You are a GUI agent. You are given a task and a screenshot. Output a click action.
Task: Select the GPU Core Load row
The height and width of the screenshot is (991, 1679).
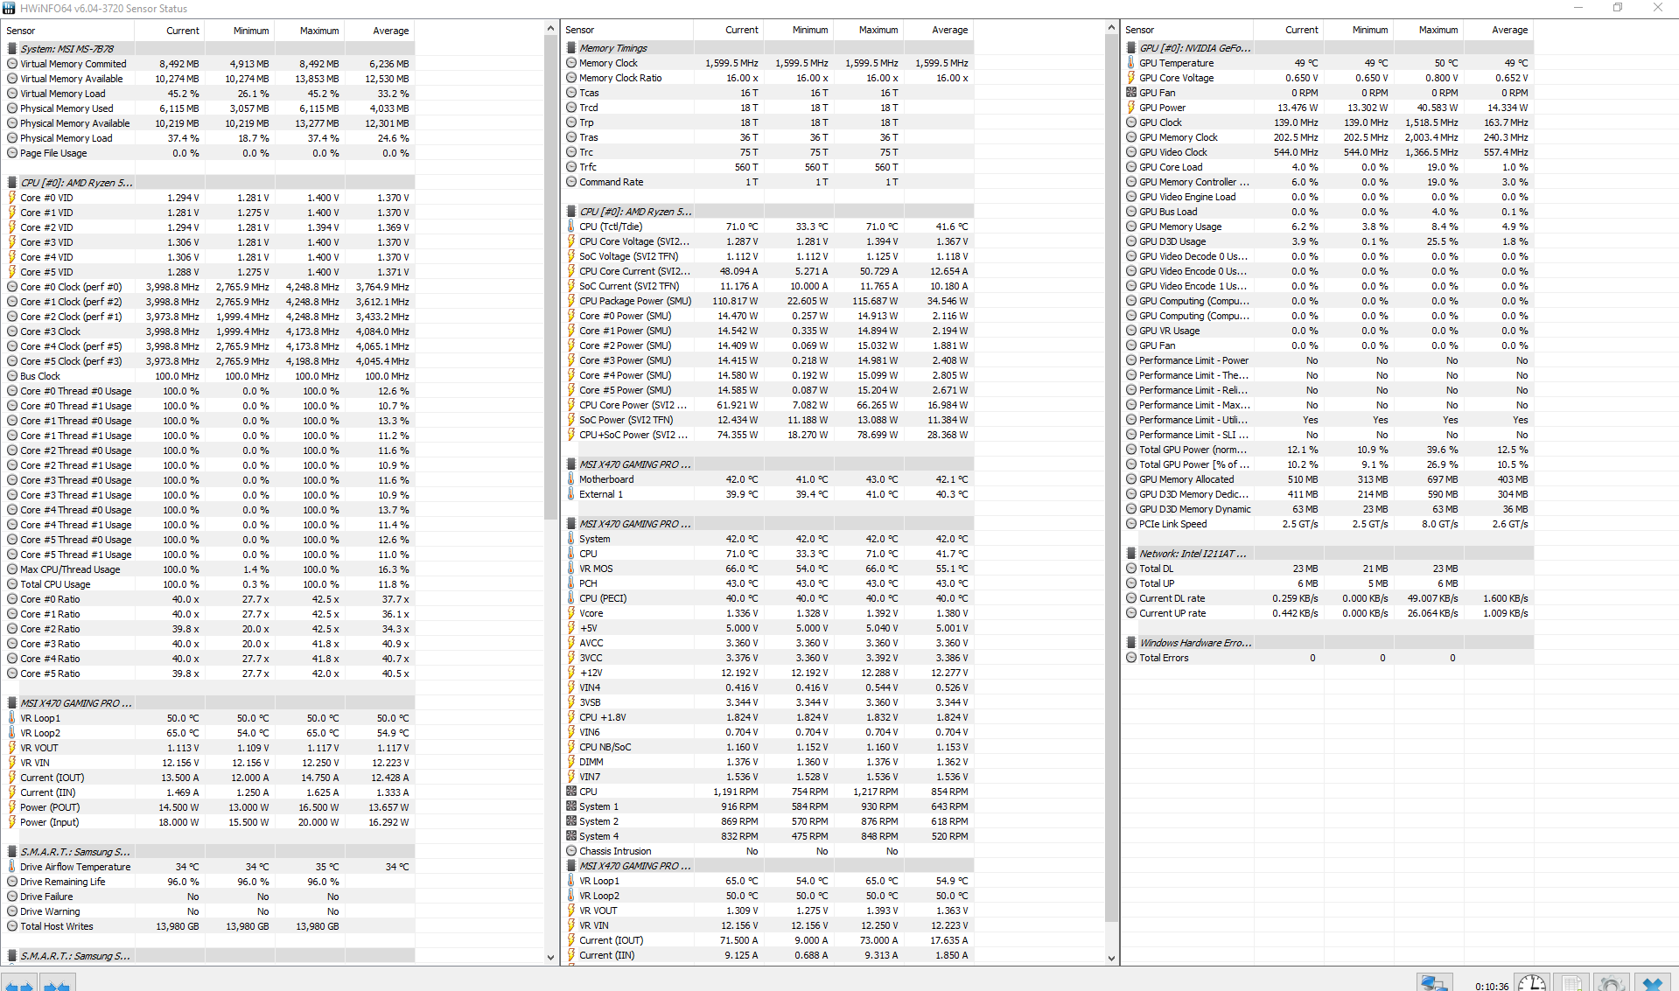coord(1327,167)
